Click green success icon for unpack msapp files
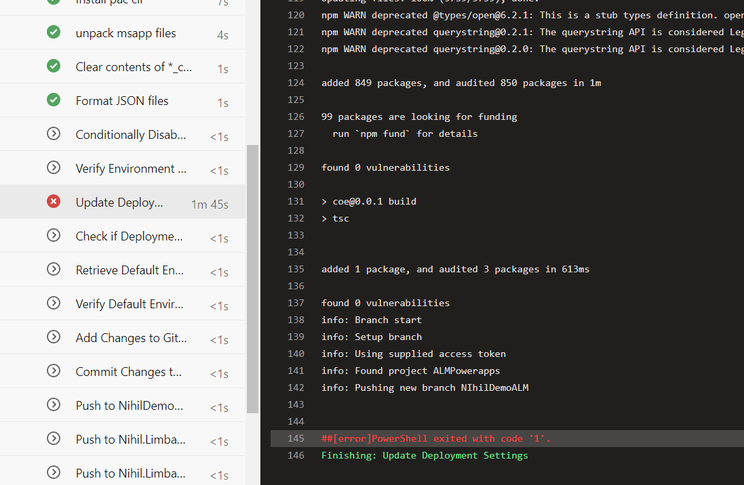The height and width of the screenshot is (485, 744). [x=54, y=33]
